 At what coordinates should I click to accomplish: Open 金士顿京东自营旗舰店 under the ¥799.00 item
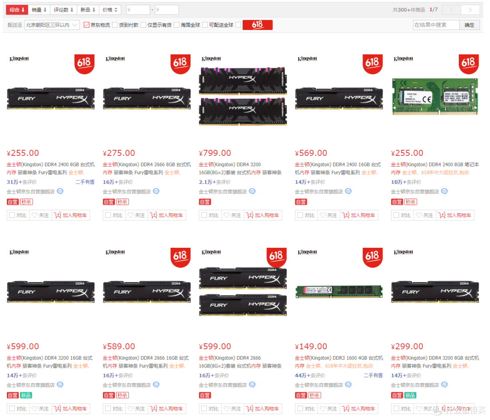click(x=223, y=192)
